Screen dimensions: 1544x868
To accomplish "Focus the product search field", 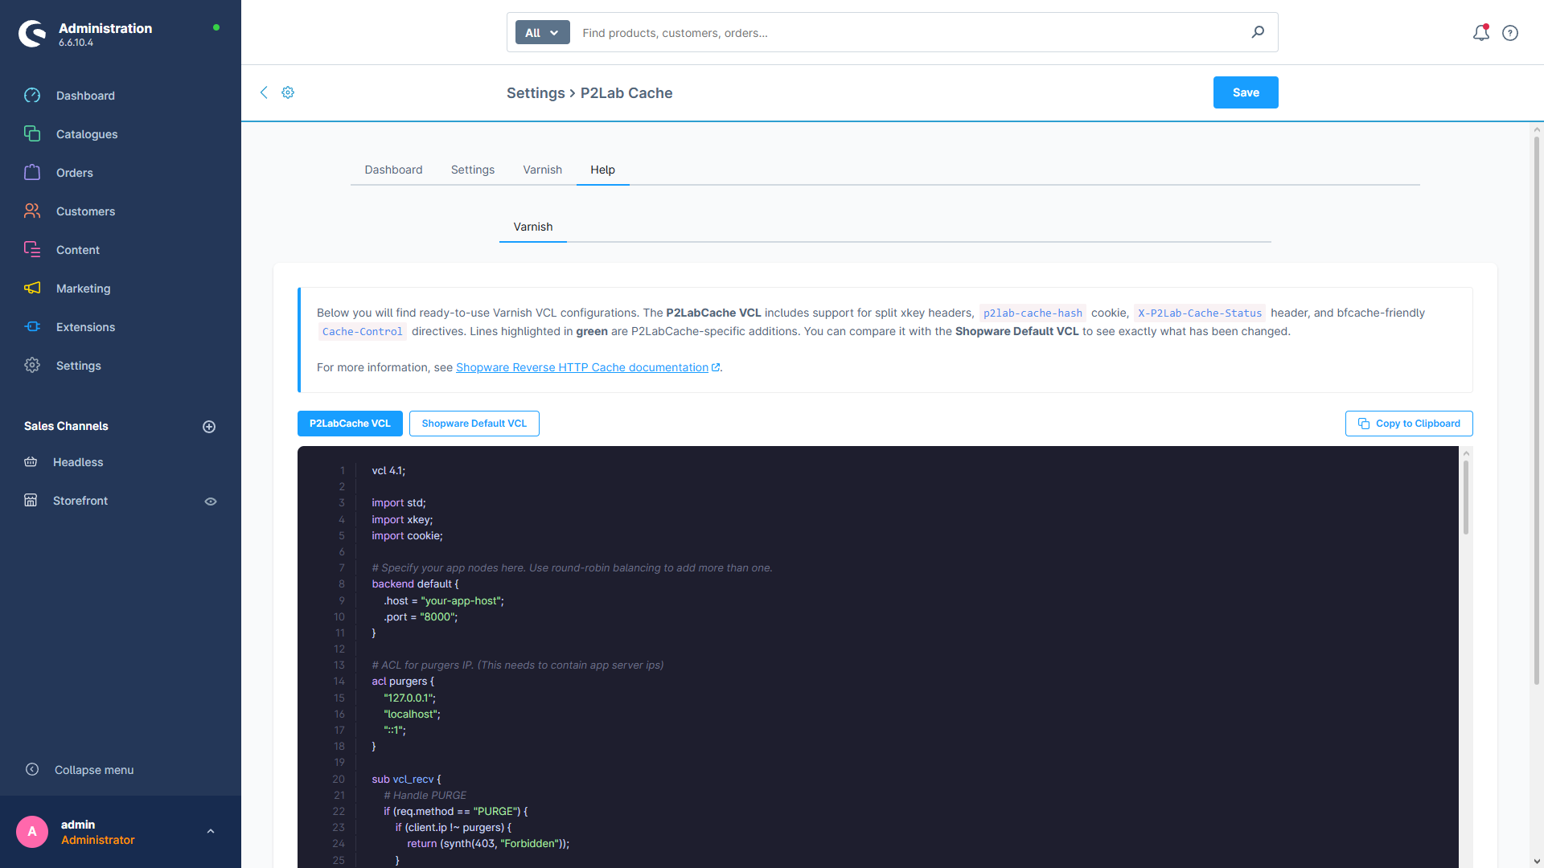I will (x=909, y=33).
